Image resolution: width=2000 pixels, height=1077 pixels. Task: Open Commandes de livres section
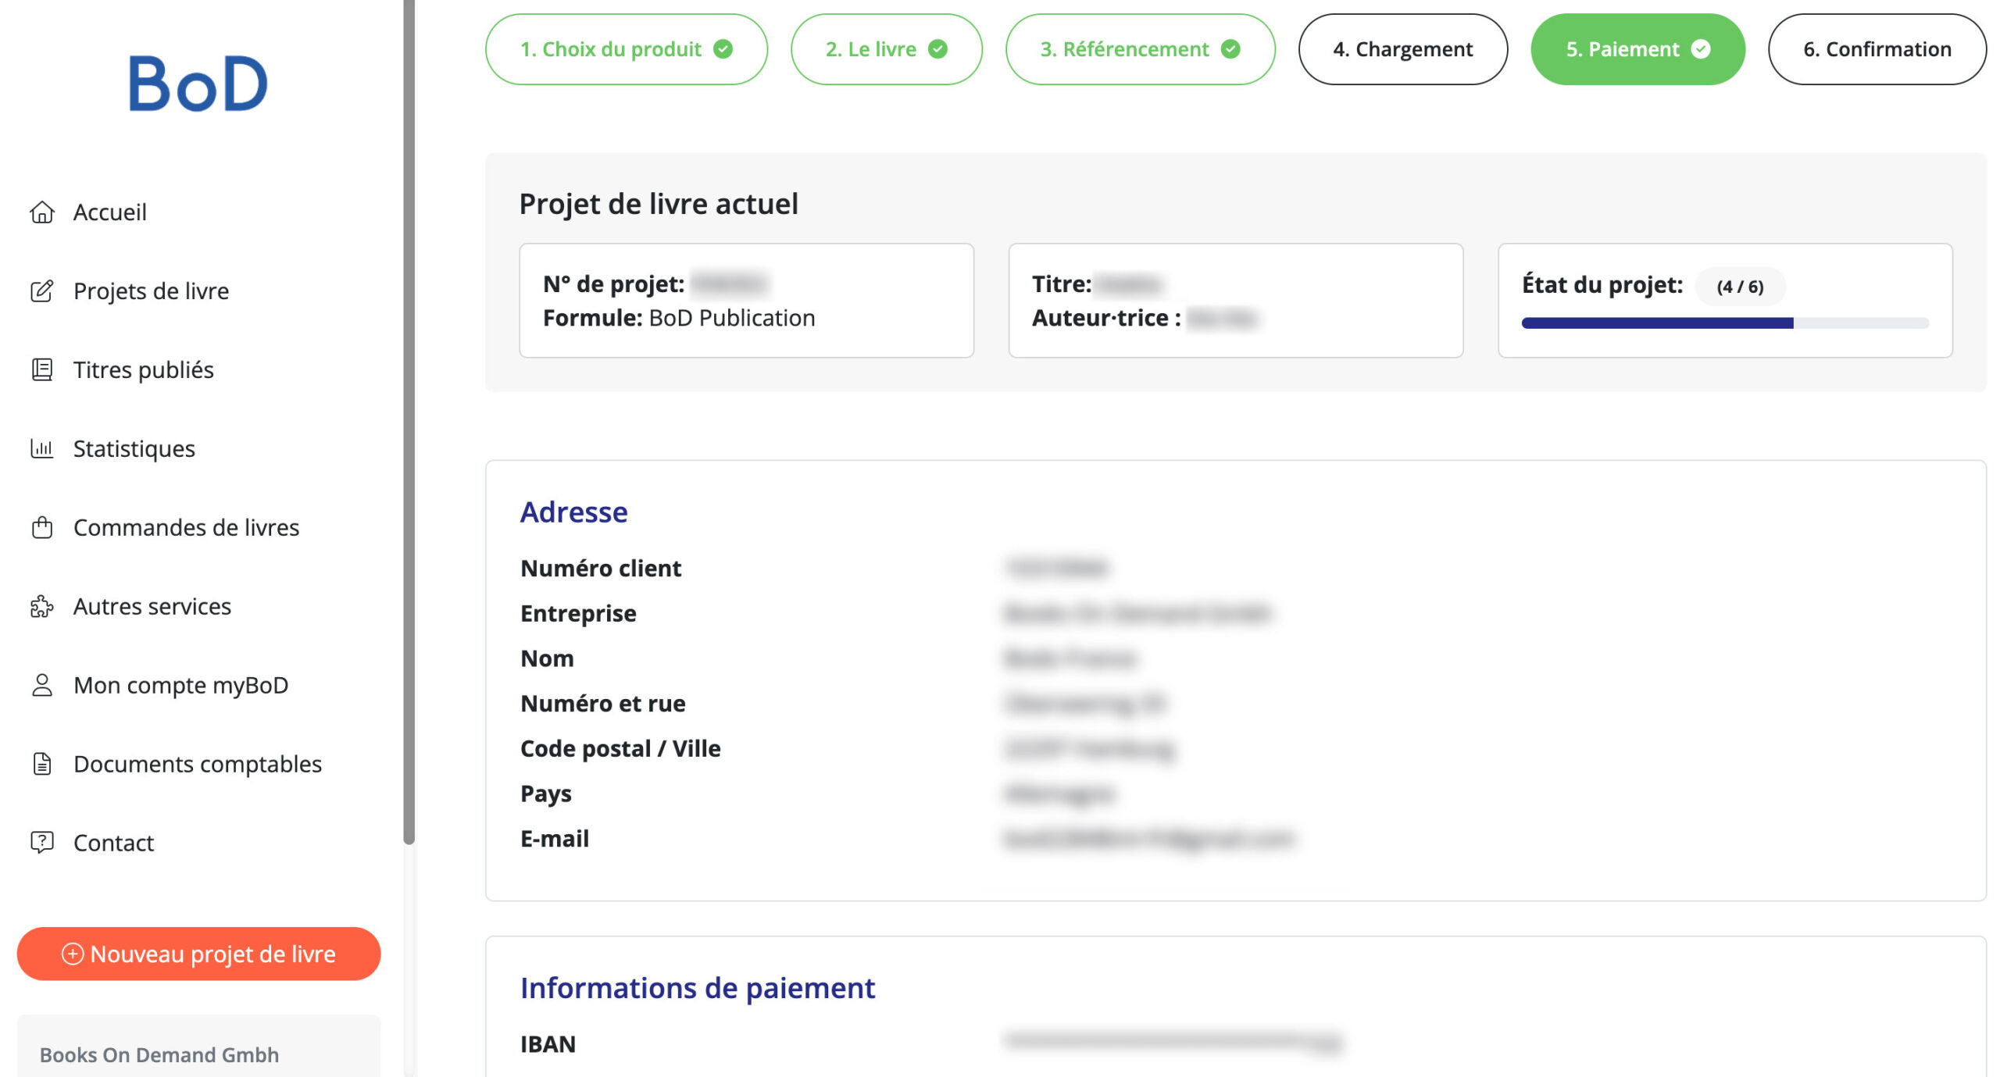[187, 527]
